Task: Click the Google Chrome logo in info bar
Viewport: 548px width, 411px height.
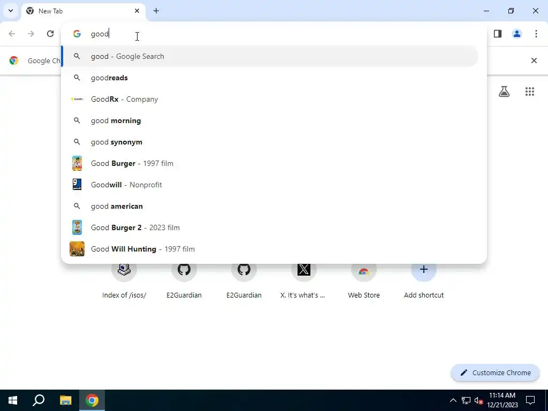Action: (14, 60)
